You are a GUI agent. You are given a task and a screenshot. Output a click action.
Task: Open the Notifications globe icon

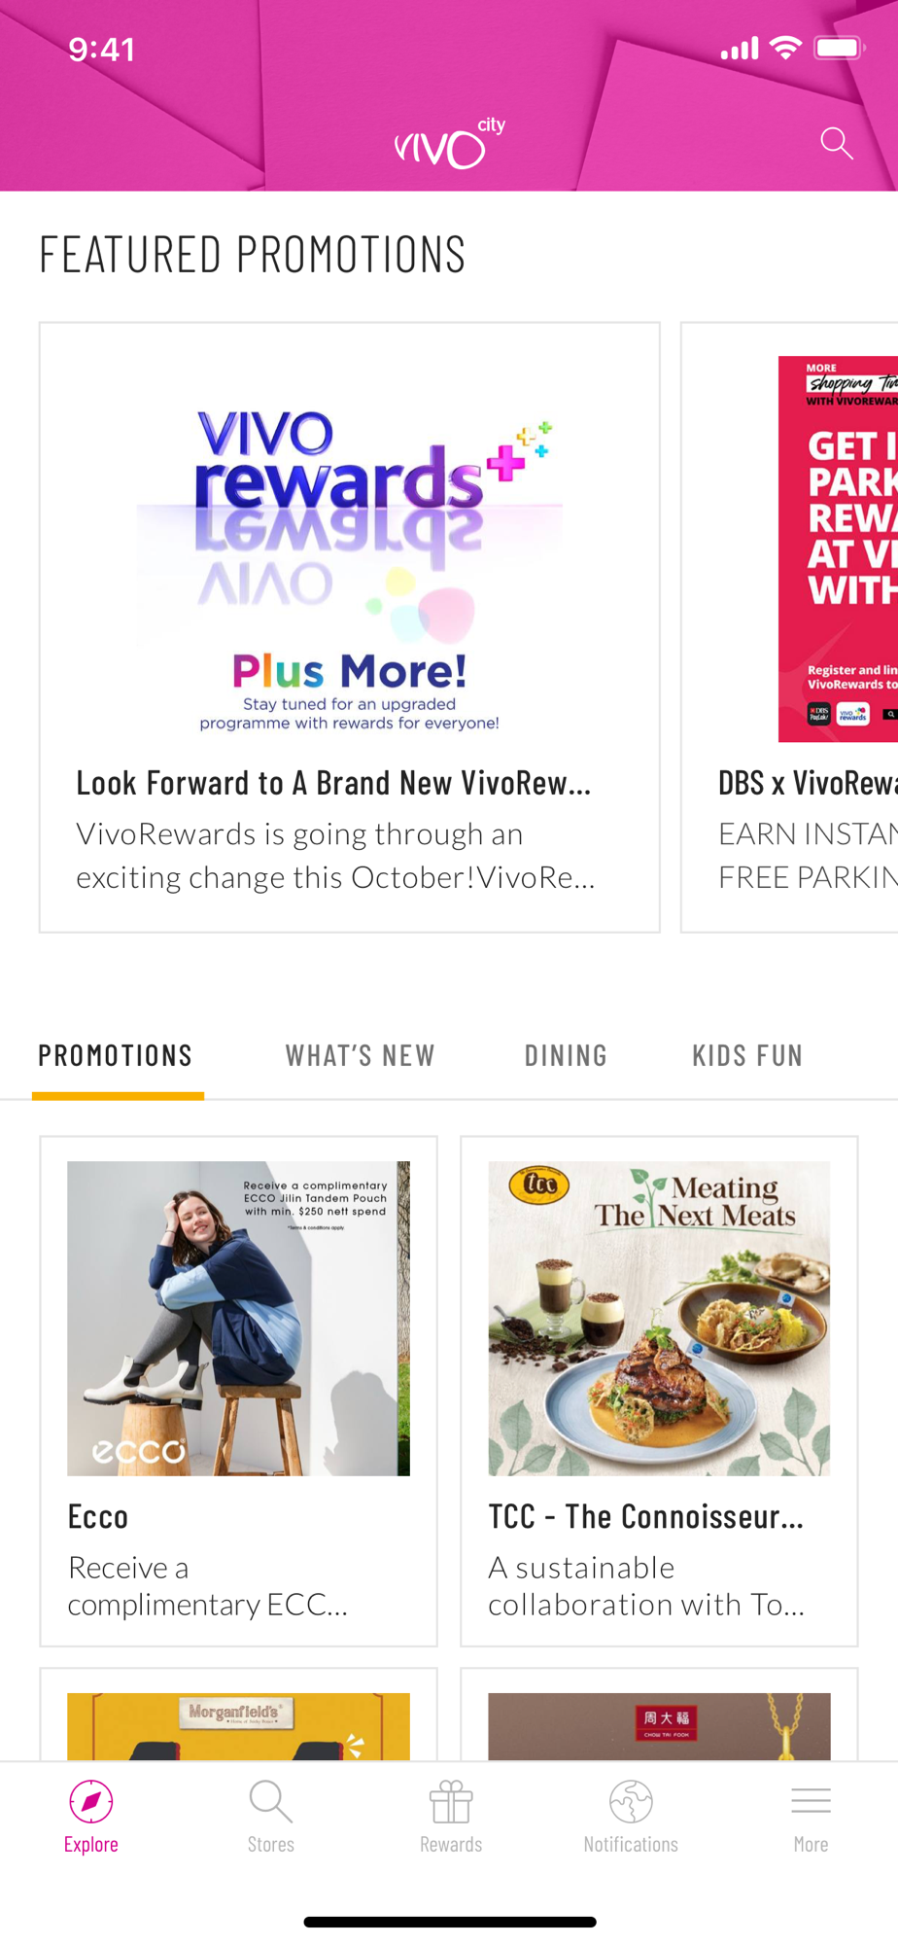coord(631,1801)
